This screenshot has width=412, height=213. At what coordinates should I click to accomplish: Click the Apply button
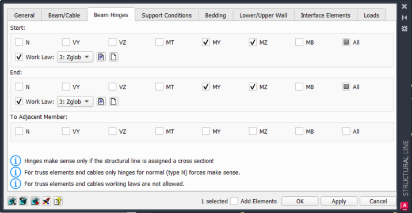(x=339, y=201)
